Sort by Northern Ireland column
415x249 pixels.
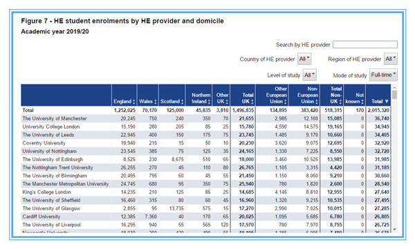(209, 102)
